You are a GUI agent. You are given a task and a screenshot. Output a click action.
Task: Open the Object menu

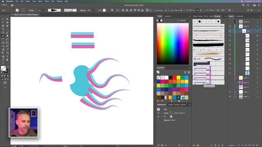coord(28,1)
